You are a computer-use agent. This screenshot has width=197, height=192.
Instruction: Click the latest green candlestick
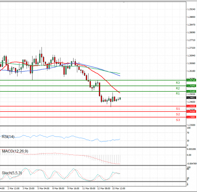(x=120, y=99)
